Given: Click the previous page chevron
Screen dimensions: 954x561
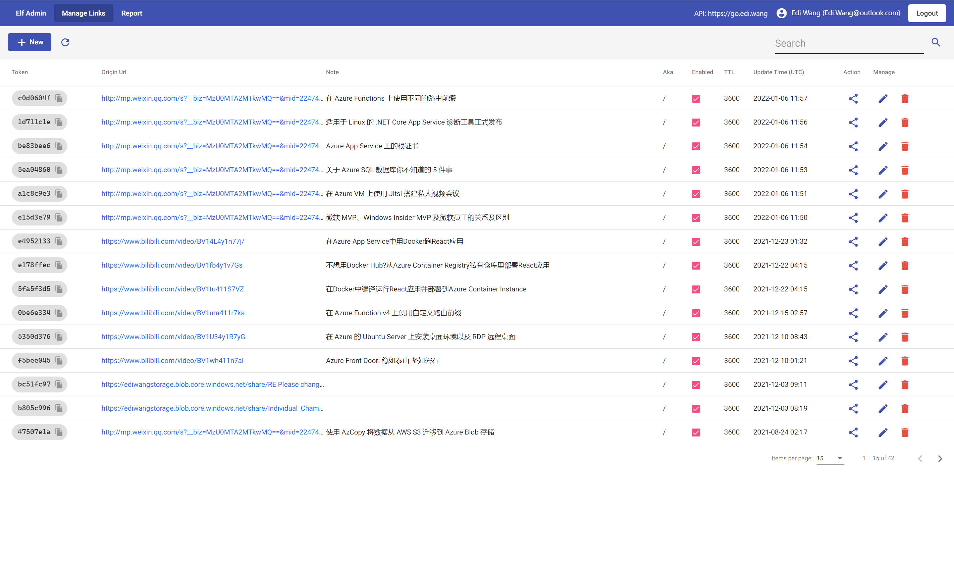Looking at the screenshot, I should [x=920, y=458].
